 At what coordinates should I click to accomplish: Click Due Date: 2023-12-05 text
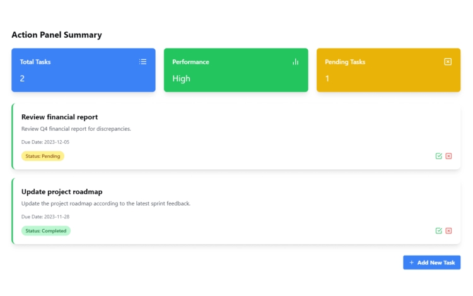click(45, 142)
